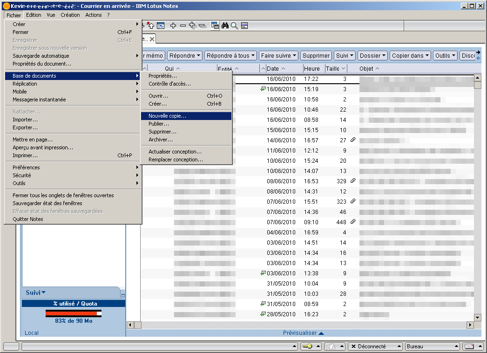Image resolution: width=487 pixels, height=353 pixels.
Task: Click the small minimize box in Suivi panel
Action: tap(123, 295)
